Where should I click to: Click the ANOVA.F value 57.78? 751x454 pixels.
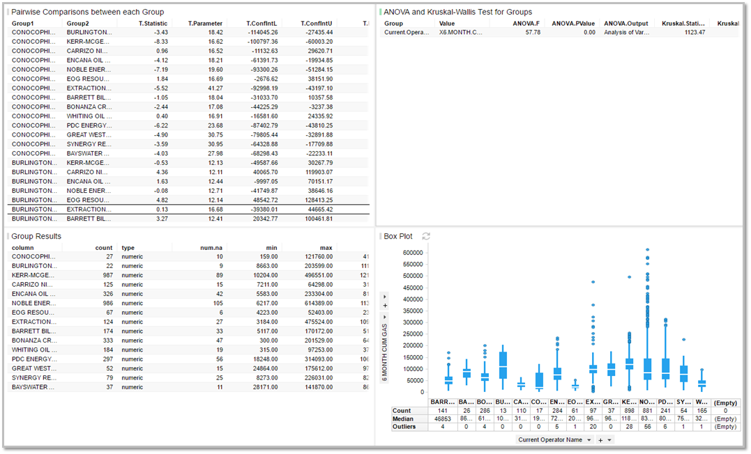tap(533, 33)
